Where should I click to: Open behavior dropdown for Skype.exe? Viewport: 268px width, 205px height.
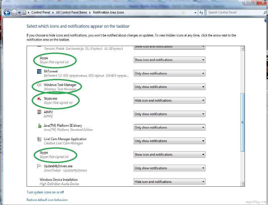[x=169, y=101]
